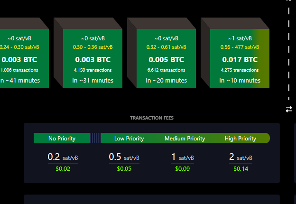Select the No Priority fee label

tap(62, 139)
